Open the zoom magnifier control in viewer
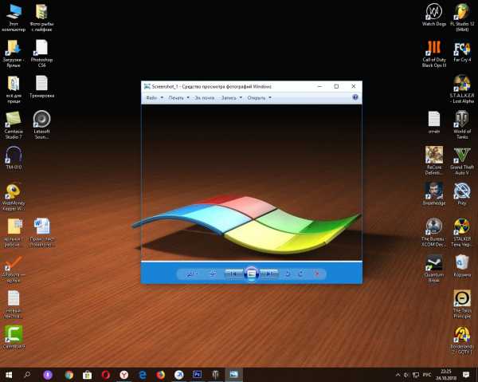The image size is (478, 382). coord(192,274)
